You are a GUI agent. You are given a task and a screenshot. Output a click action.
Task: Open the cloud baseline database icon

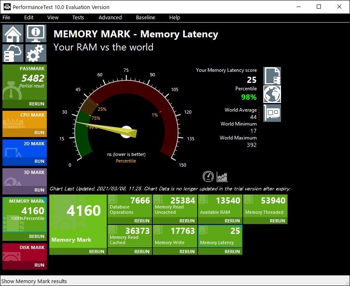[x=13, y=53]
